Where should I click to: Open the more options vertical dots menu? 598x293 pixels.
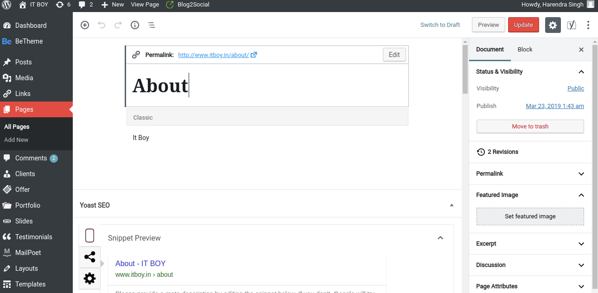[x=588, y=25]
